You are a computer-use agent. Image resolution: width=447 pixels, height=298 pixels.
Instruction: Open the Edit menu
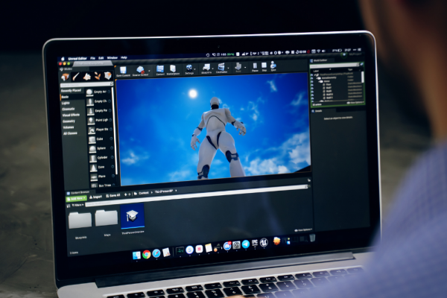101,58
